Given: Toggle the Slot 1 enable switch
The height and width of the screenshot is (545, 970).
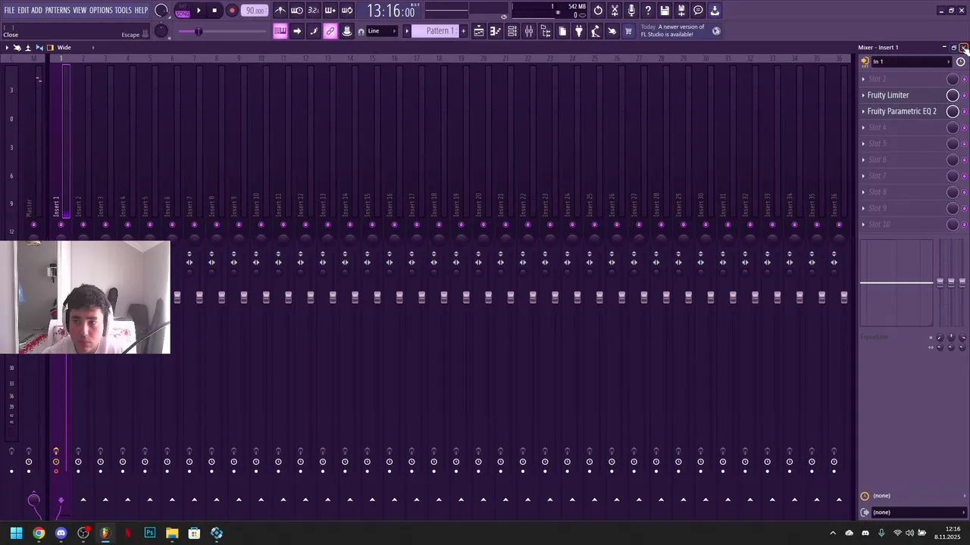Looking at the screenshot, I should (x=965, y=79).
